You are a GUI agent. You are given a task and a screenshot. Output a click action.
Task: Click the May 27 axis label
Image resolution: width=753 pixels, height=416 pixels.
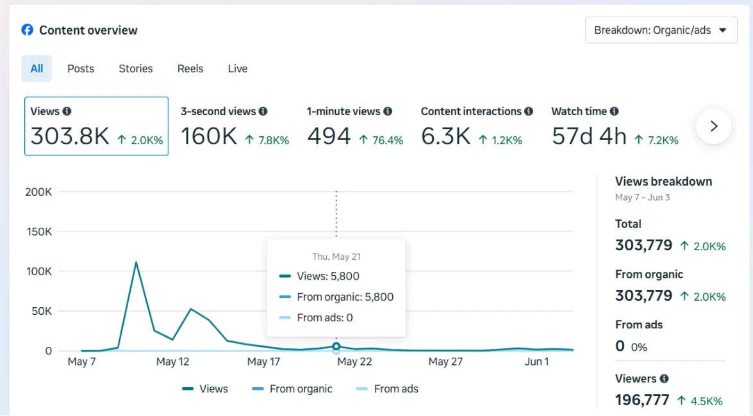445,362
